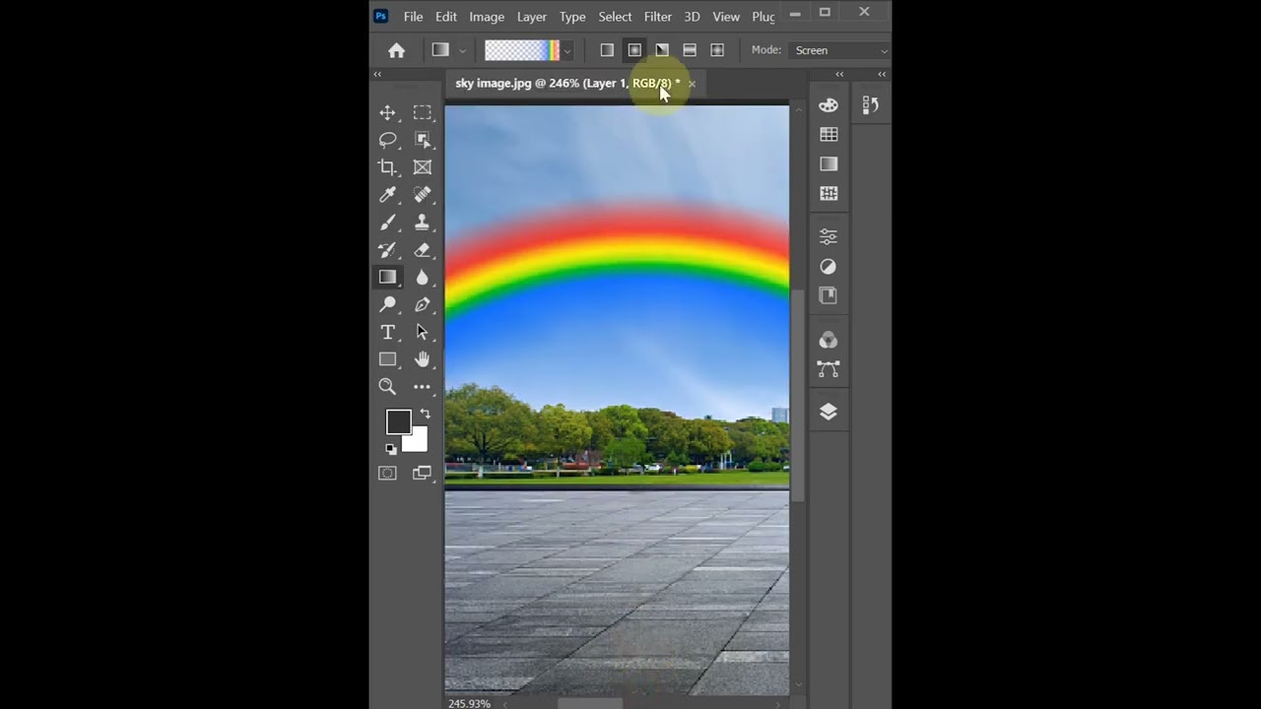Image resolution: width=1261 pixels, height=709 pixels.
Task: Switch to Reflected Gradient style
Action: (x=690, y=50)
